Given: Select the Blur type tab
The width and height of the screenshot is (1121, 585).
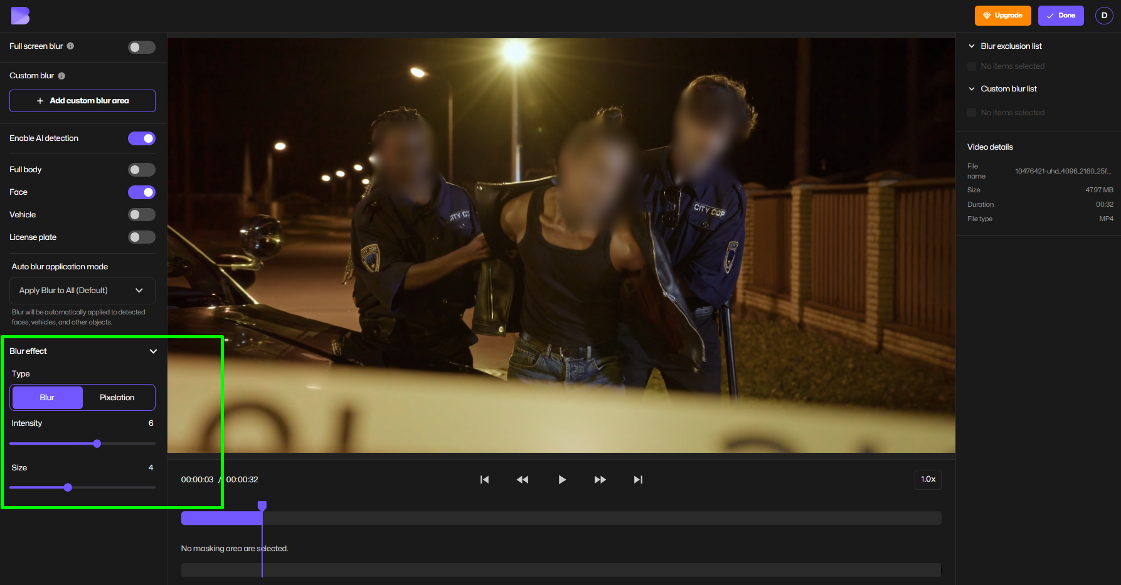Looking at the screenshot, I should click(46, 397).
